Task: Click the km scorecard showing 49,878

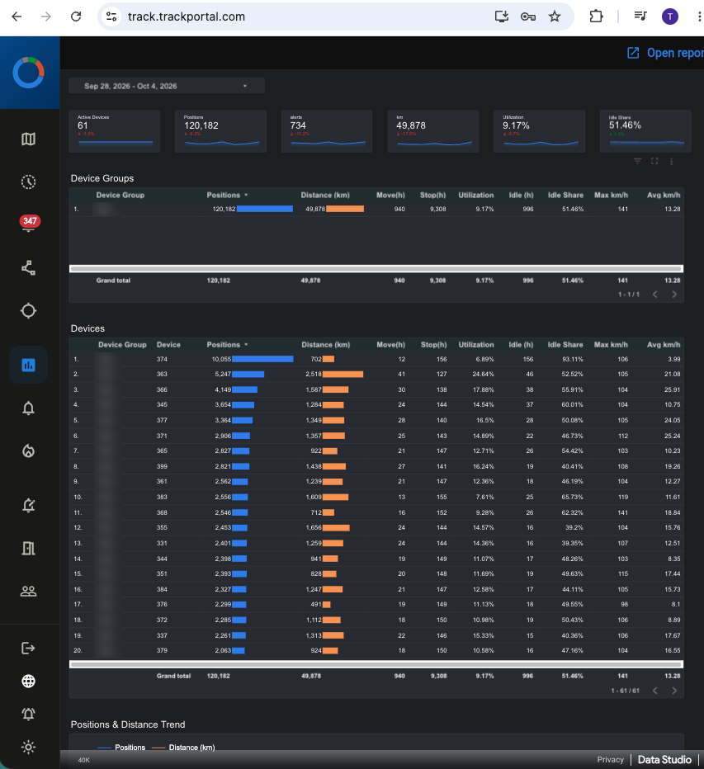Action: coord(433,131)
